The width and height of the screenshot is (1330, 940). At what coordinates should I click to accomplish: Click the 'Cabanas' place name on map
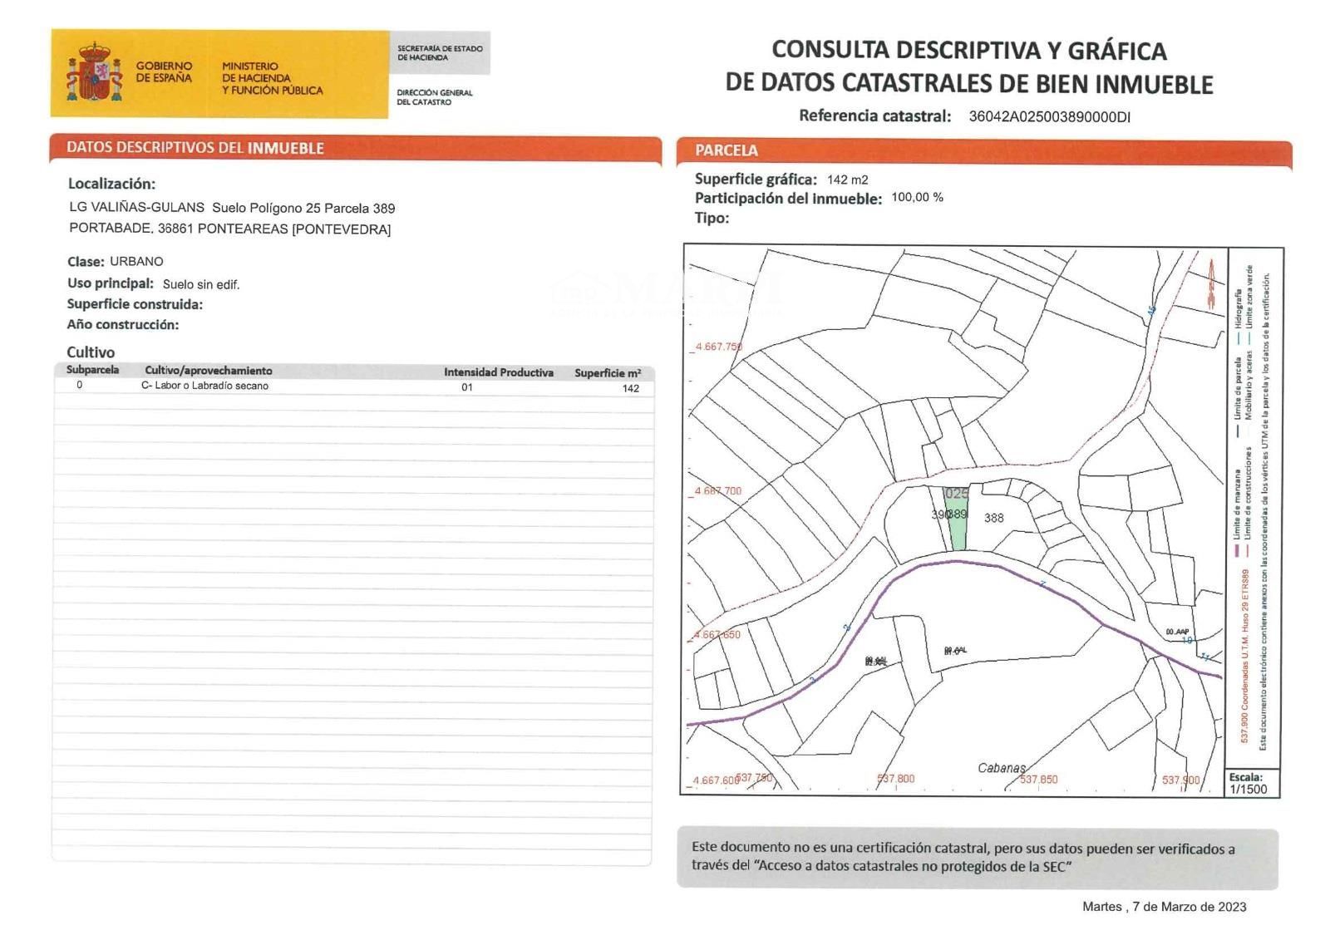point(1002,768)
